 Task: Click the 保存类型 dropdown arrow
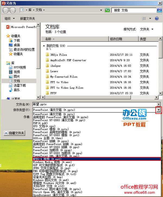(159, 110)
